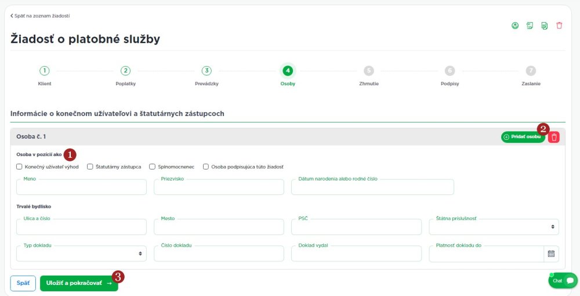Tick the Štatutárny zástupca checkbox
Screen dimensions: 580x296
point(90,167)
